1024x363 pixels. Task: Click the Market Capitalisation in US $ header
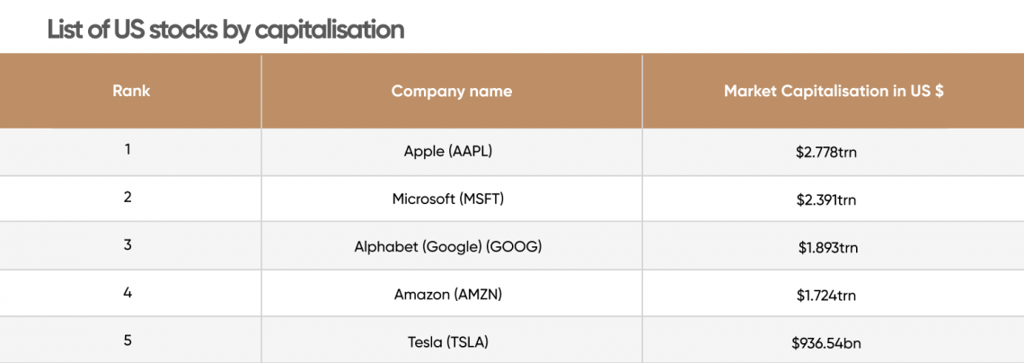834,92
